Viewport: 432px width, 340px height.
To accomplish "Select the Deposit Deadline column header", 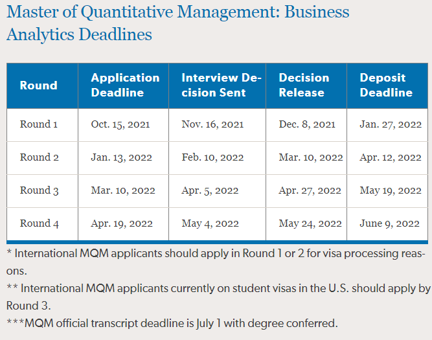I will [386, 85].
